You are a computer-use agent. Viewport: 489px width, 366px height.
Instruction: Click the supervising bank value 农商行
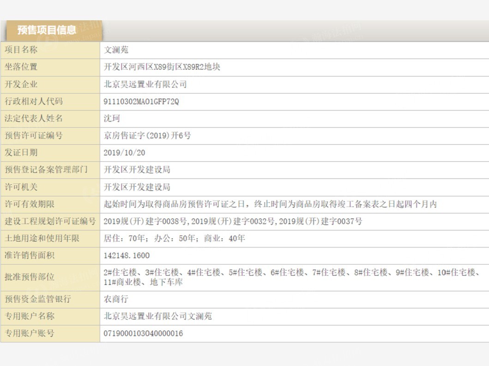116,299
